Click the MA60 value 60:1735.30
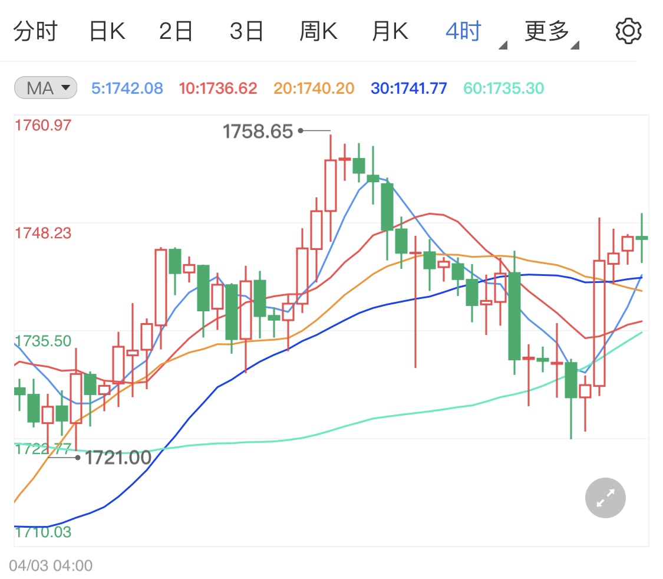This screenshot has width=663, height=579. (x=504, y=88)
